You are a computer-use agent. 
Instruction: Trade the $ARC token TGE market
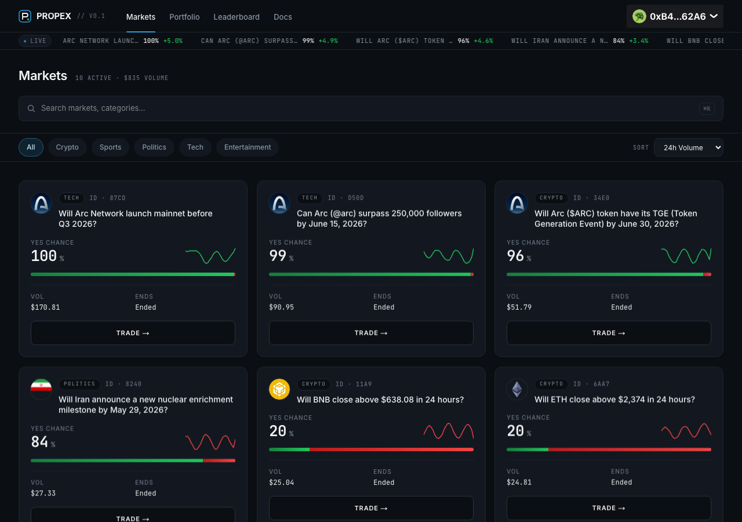(x=609, y=333)
